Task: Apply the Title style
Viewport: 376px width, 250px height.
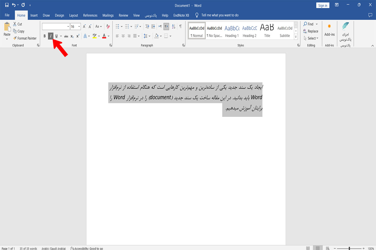Action: tap(267, 31)
